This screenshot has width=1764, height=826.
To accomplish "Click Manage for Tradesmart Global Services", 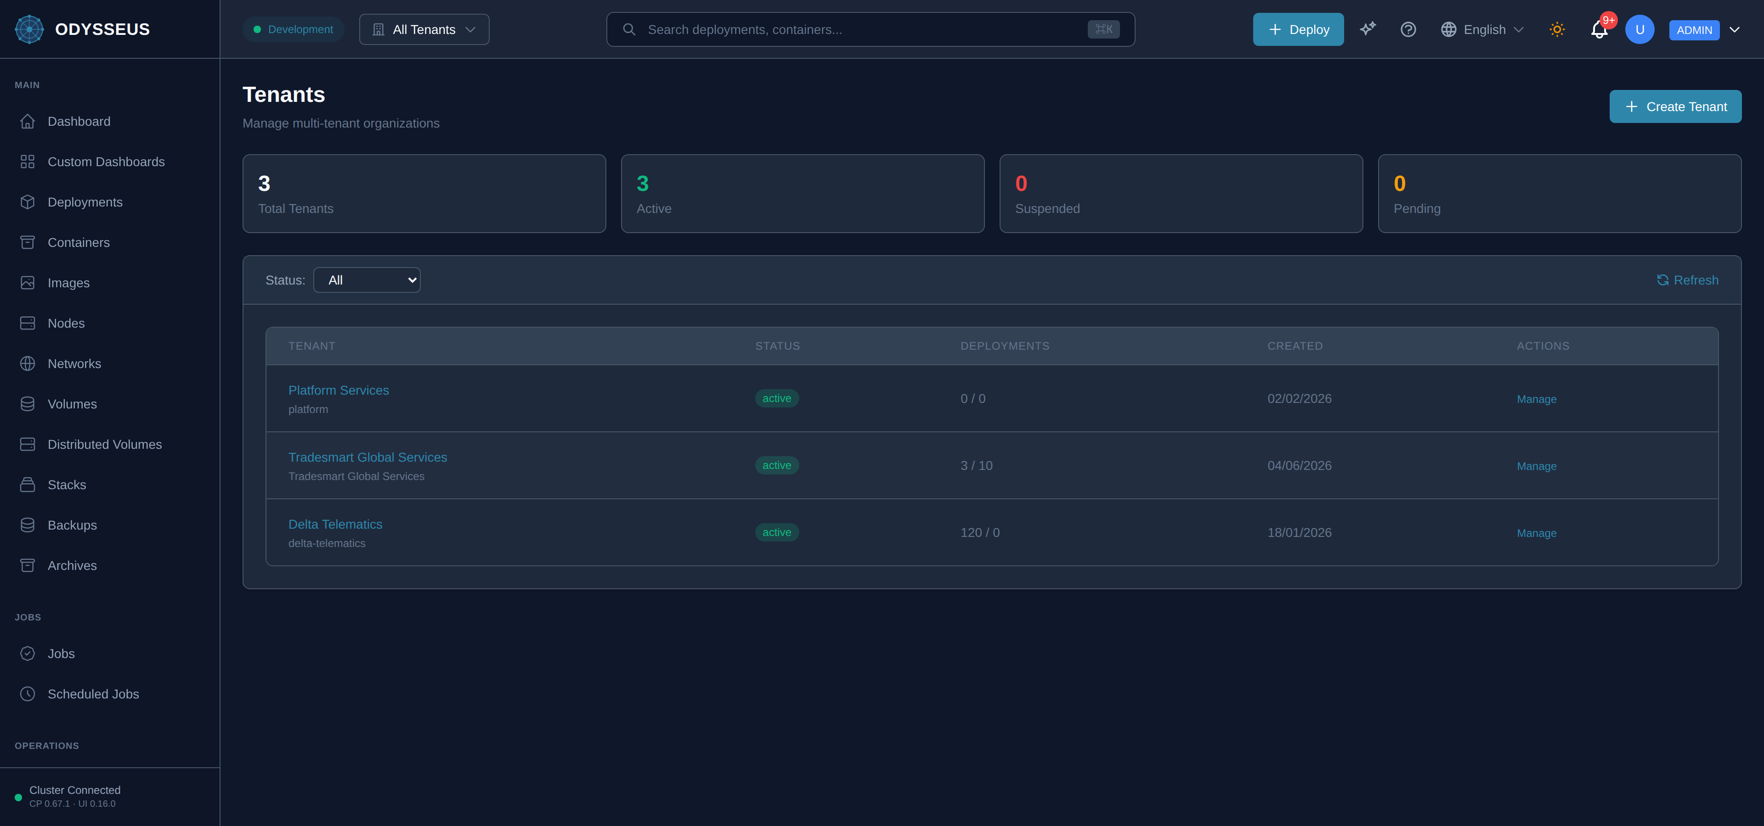I will click(x=1537, y=466).
